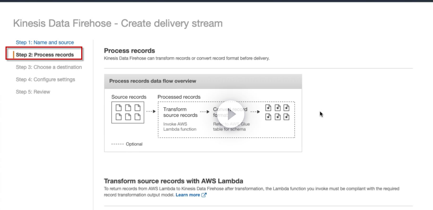Click the Process records page heading
The image size is (433, 210).
click(129, 50)
